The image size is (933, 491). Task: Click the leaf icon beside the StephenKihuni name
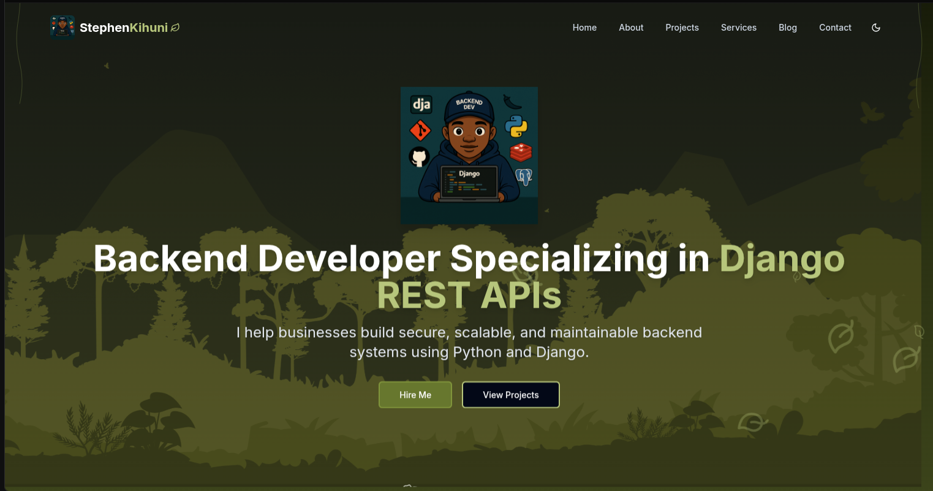tap(175, 28)
